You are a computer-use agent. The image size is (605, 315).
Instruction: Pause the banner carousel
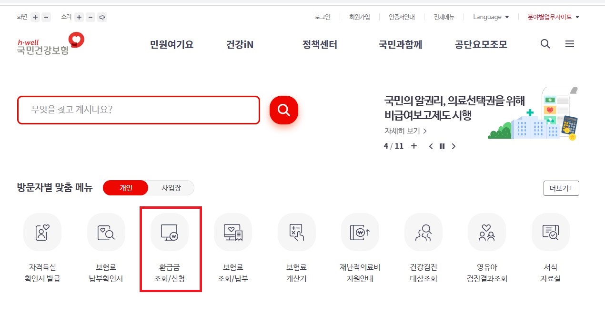click(442, 146)
